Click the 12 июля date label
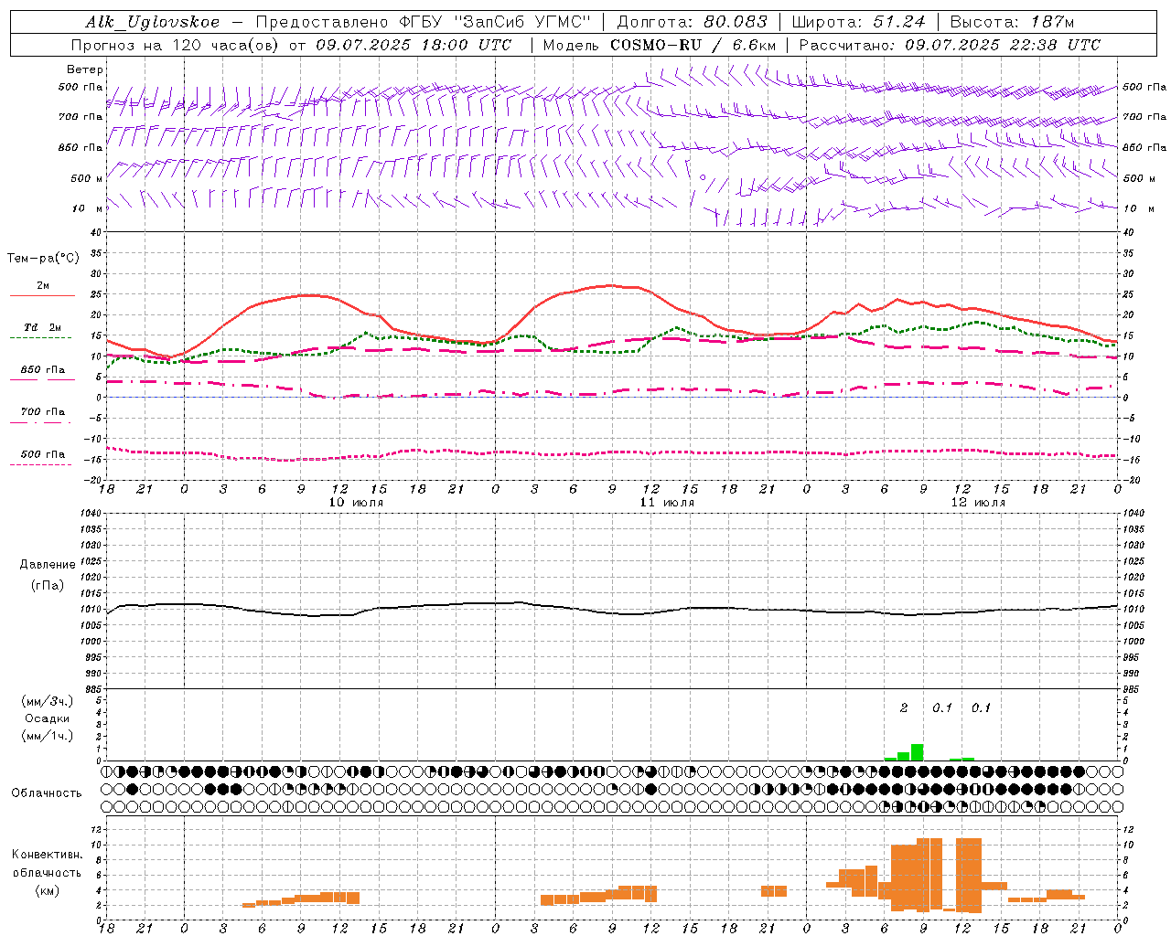1171x936 pixels. 978,503
